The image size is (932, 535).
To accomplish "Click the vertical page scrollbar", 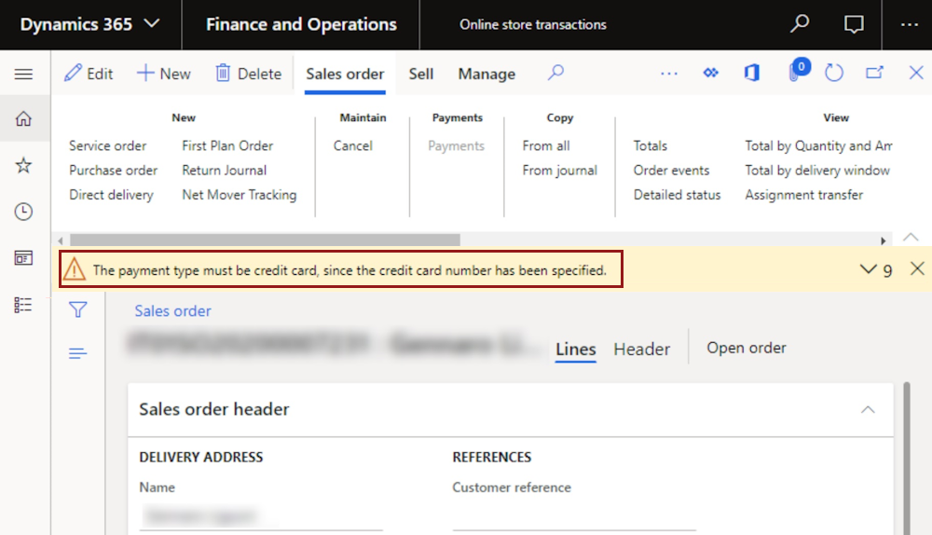I will 907,459.
